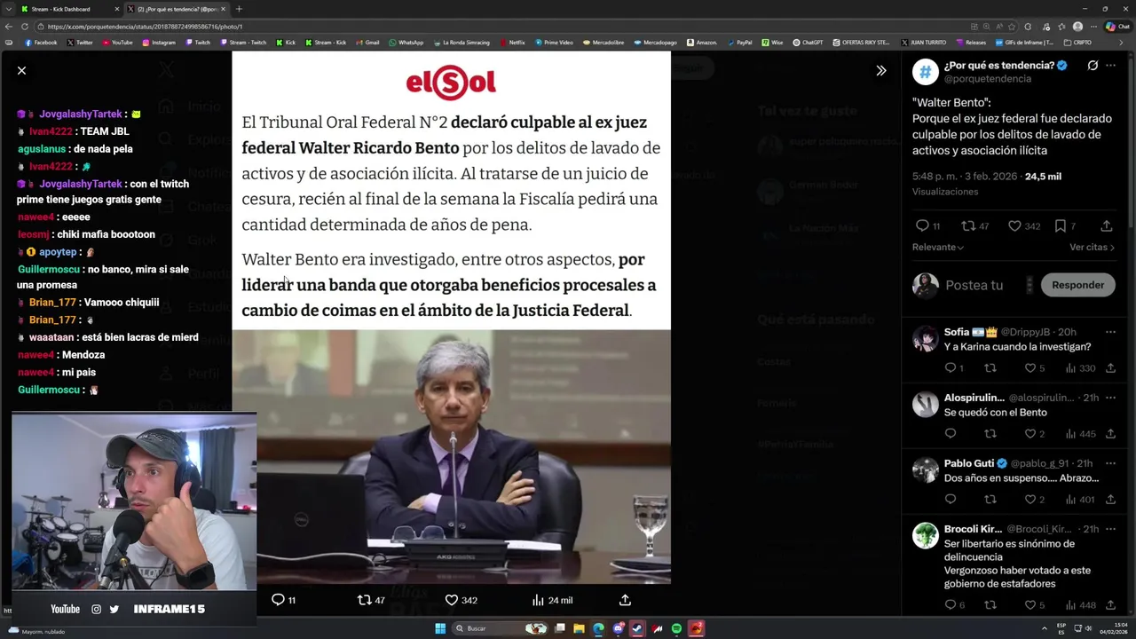This screenshot has height=639, width=1136.
Task: View analytics icon showing 24 mil
Action: 538,600
